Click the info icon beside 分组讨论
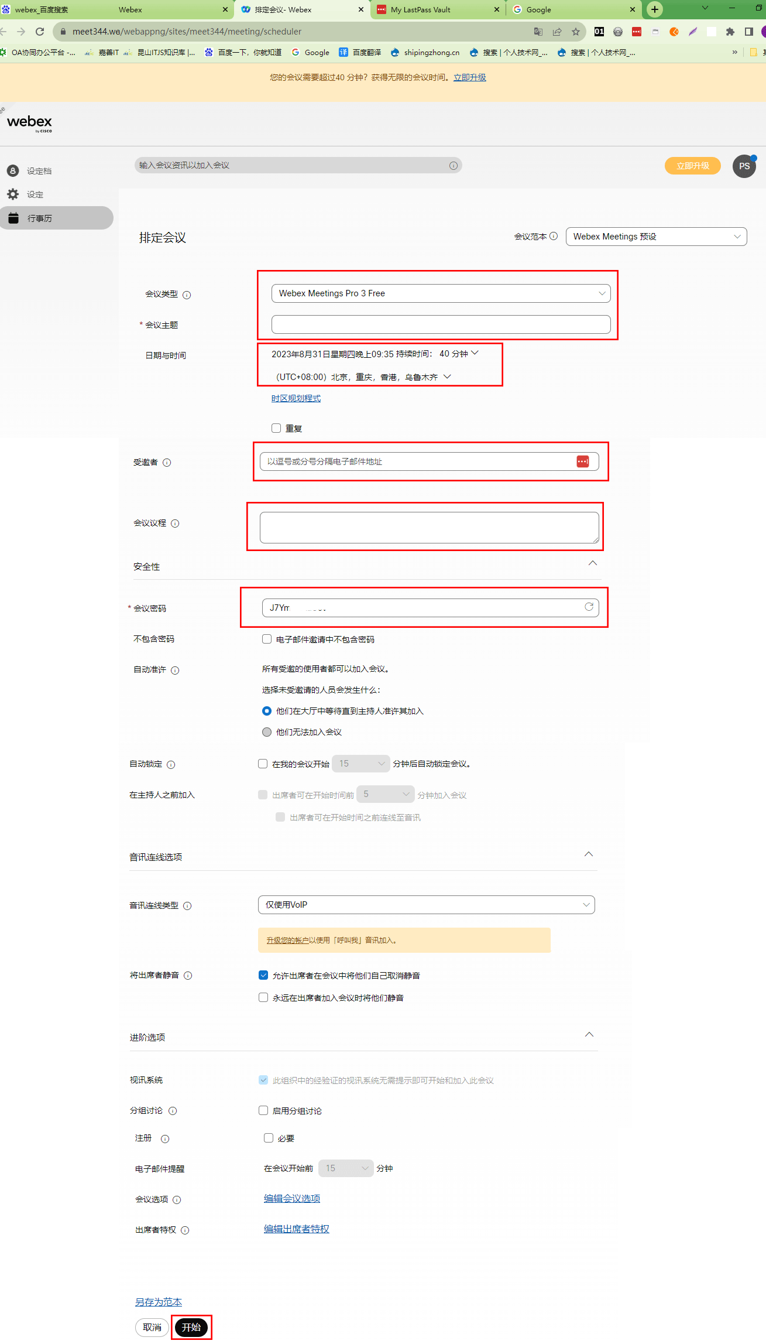The width and height of the screenshot is (766, 1344). coord(173,1111)
